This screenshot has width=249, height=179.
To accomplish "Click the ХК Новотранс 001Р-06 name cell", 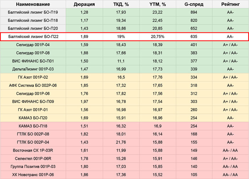I will (33, 174).
